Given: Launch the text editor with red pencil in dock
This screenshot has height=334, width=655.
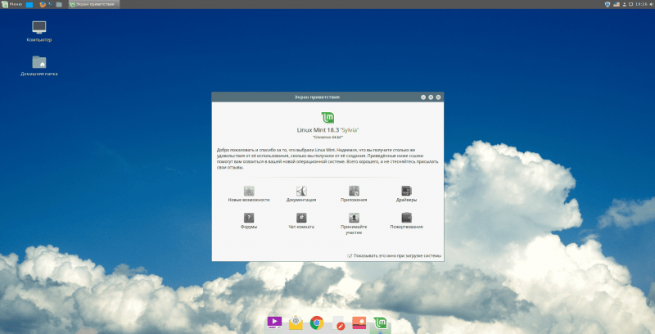Looking at the screenshot, I should point(338,323).
